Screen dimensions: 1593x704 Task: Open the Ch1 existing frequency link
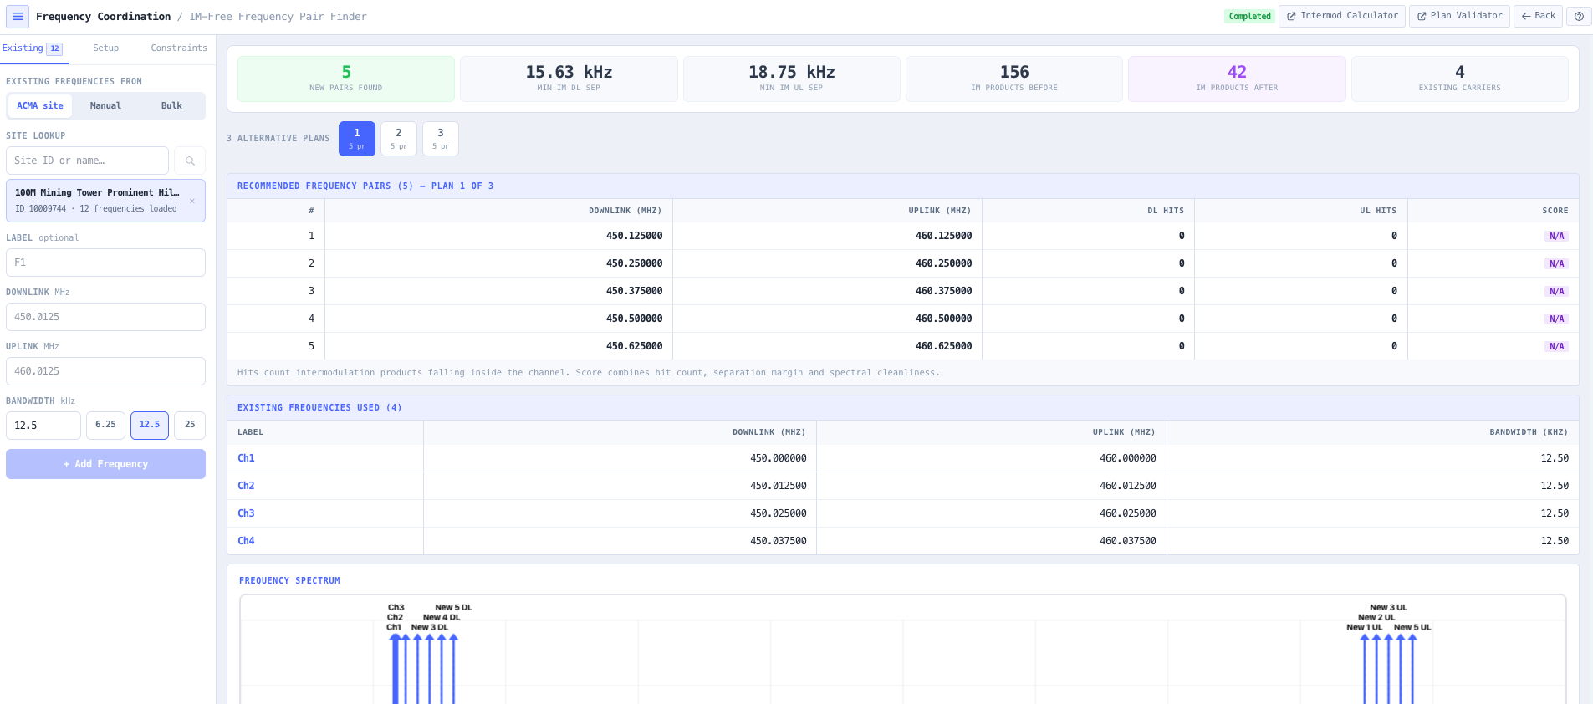click(x=246, y=458)
